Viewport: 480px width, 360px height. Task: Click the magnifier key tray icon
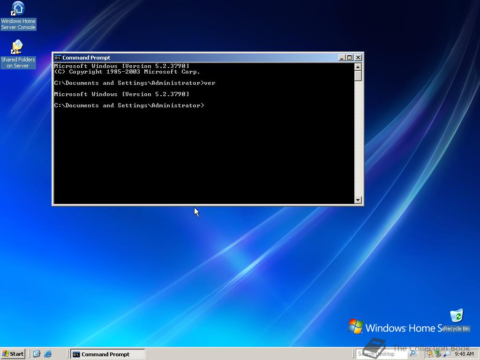pos(447,354)
